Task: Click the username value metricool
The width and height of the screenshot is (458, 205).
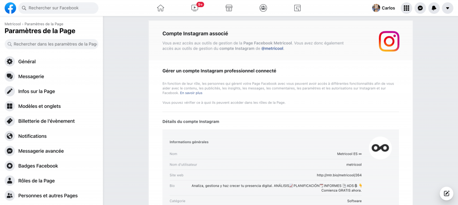Action: click(354, 164)
